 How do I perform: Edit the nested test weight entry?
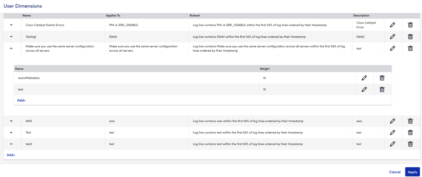(x=364, y=89)
